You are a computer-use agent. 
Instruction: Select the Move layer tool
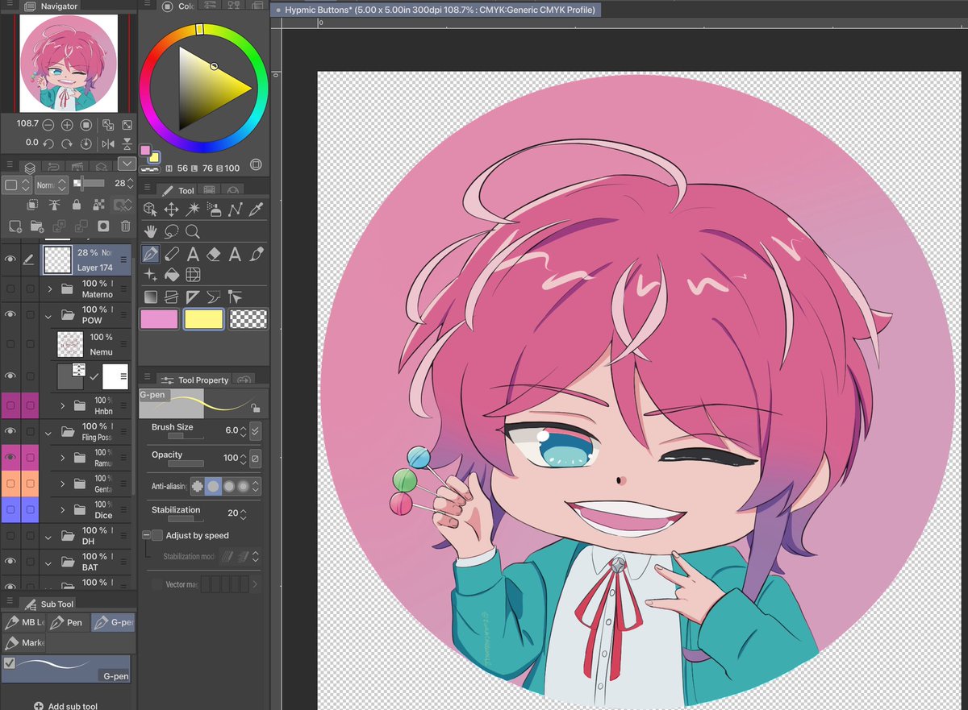[x=171, y=210]
